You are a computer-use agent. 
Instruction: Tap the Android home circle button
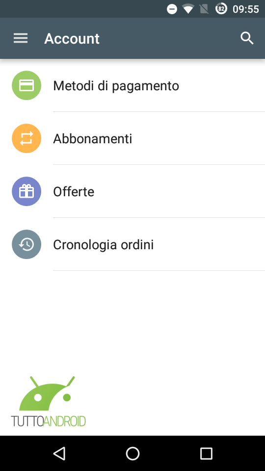click(132, 453)
